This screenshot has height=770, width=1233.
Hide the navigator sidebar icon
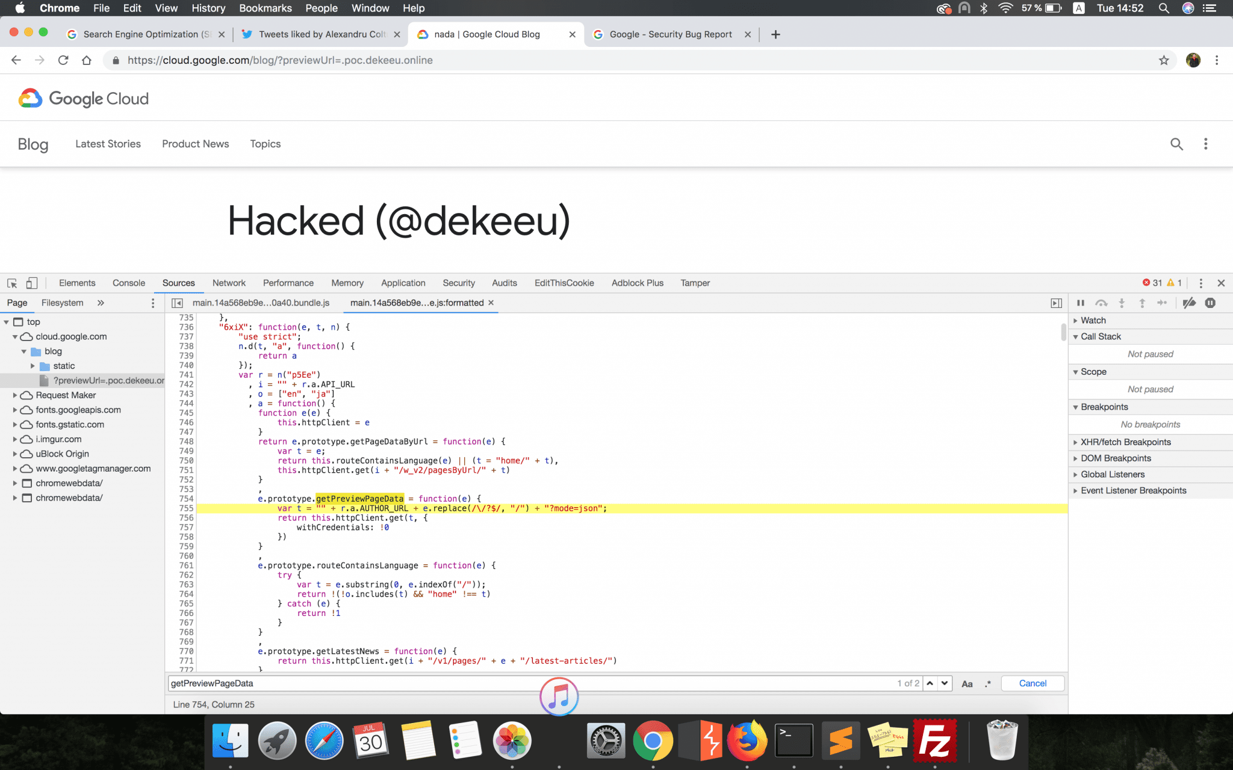(x=177, y=303)
